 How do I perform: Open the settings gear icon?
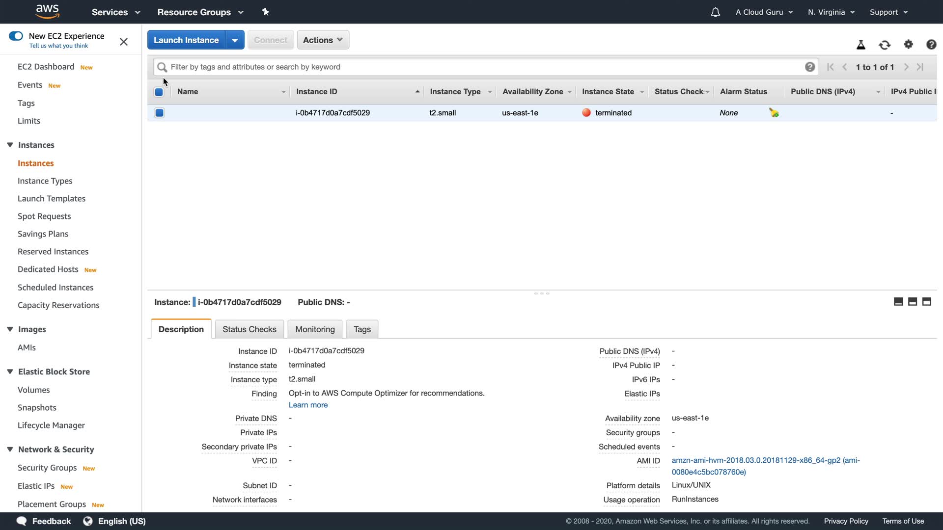[908, 45]
